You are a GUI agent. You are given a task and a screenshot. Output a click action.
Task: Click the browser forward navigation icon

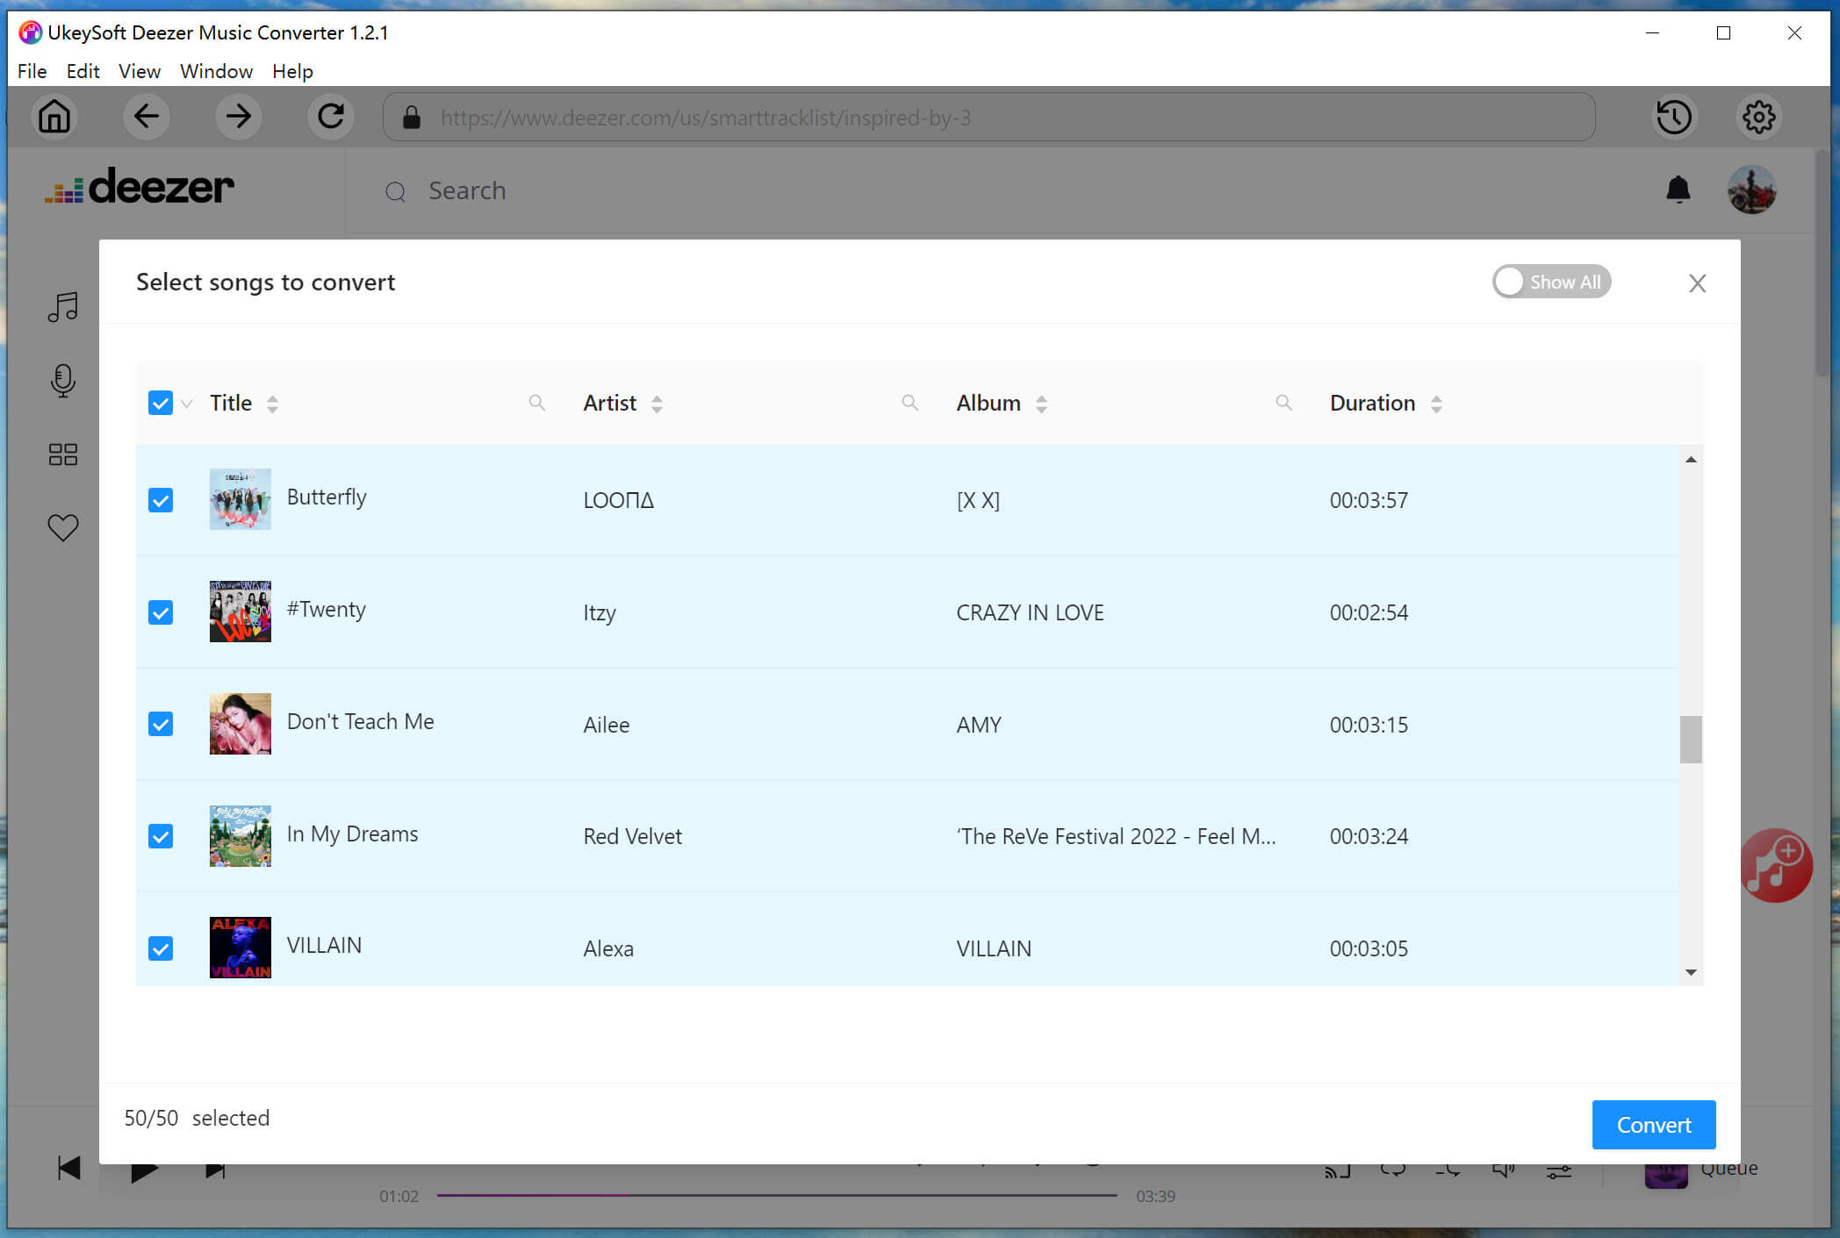[238, 116]
